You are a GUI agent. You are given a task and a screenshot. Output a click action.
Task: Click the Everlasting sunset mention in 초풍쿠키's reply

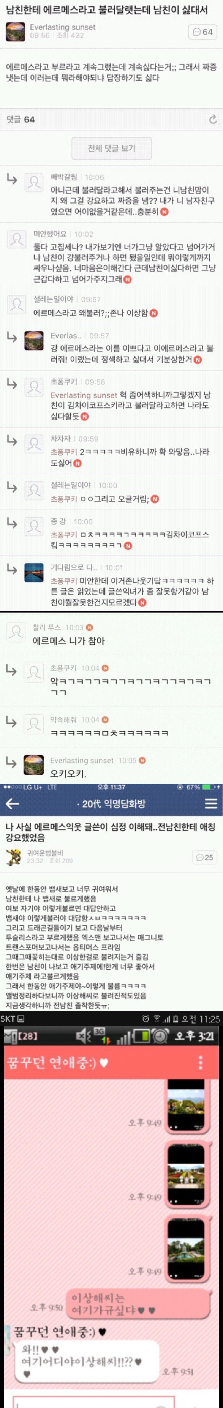tap(84, 395)
